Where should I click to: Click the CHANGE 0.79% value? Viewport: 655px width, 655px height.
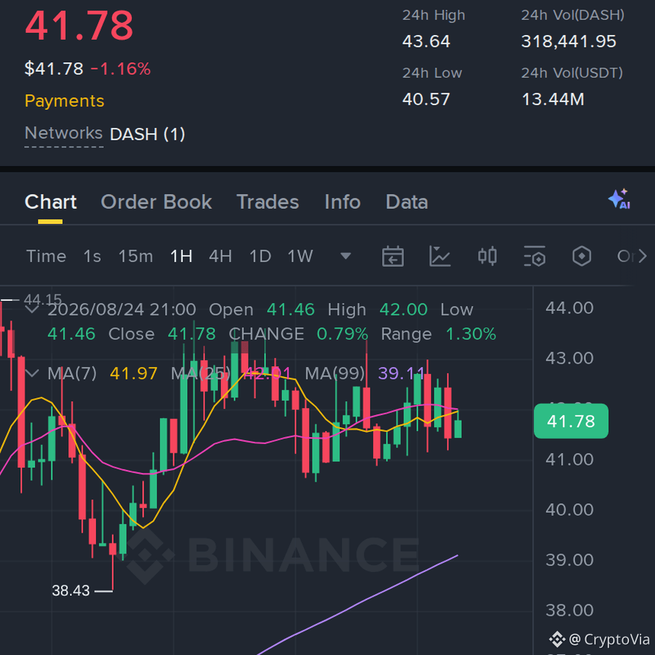point(342,334)
